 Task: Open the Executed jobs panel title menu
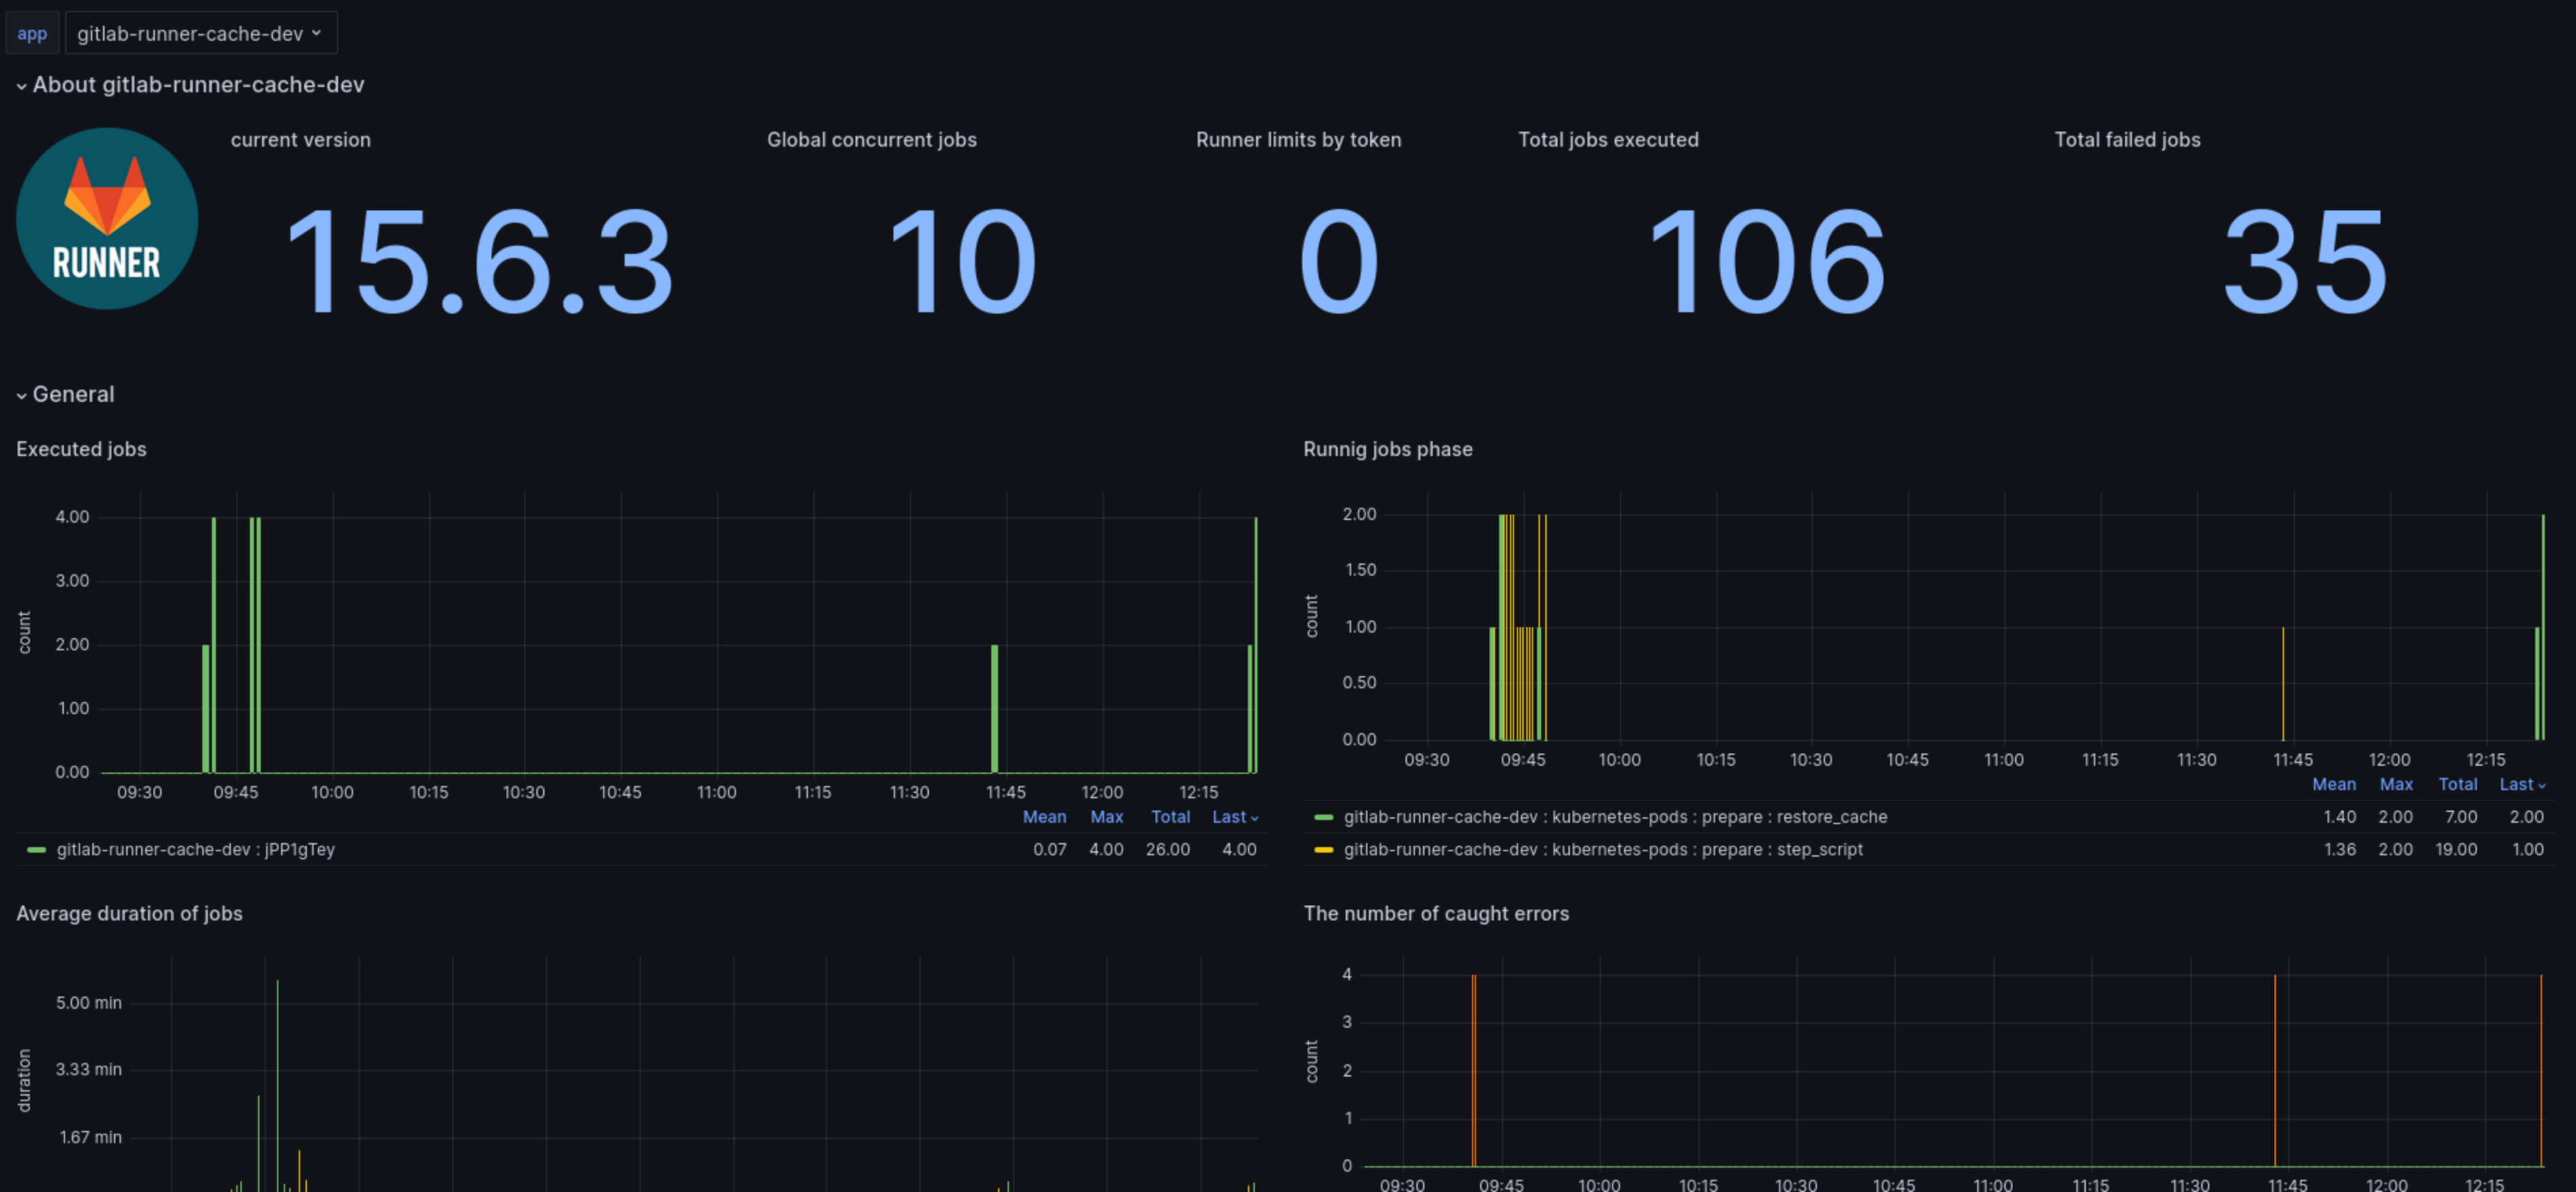(81, 449)
